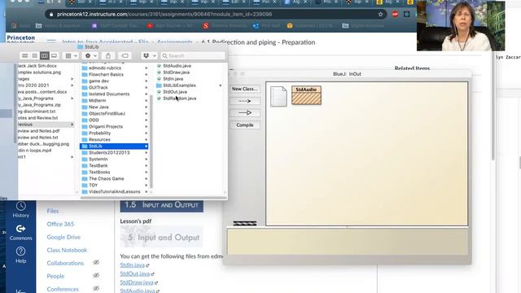Screen dimensions: 521x293
Task: Open the Office 365 course link
Action: coord(60,224)
